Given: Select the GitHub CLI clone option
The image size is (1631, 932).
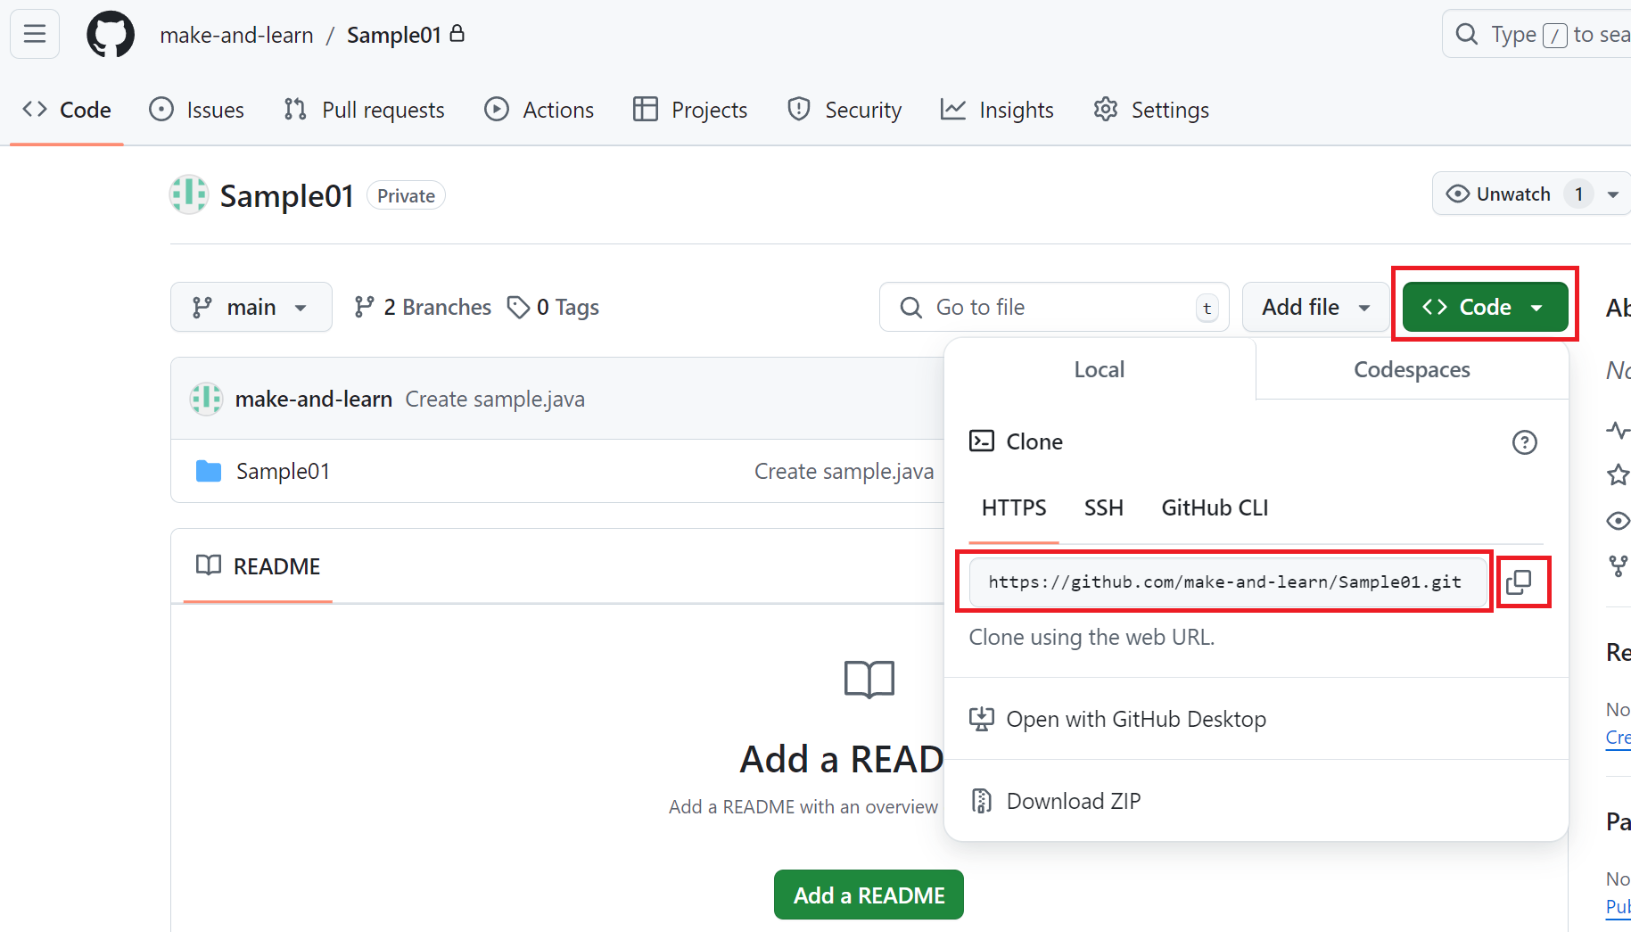Looking at the screenshot, I should [x=1215, y=507].
